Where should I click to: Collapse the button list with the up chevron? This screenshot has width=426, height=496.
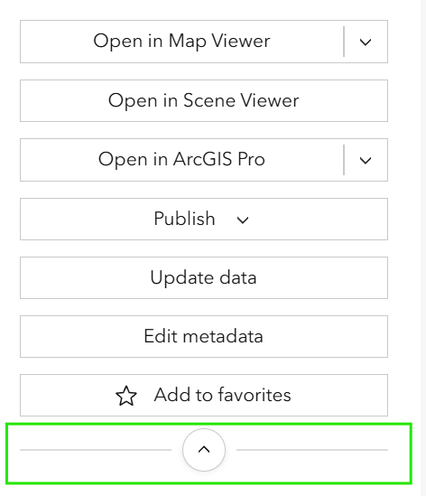pyautogui.click(x=204, y=450)
